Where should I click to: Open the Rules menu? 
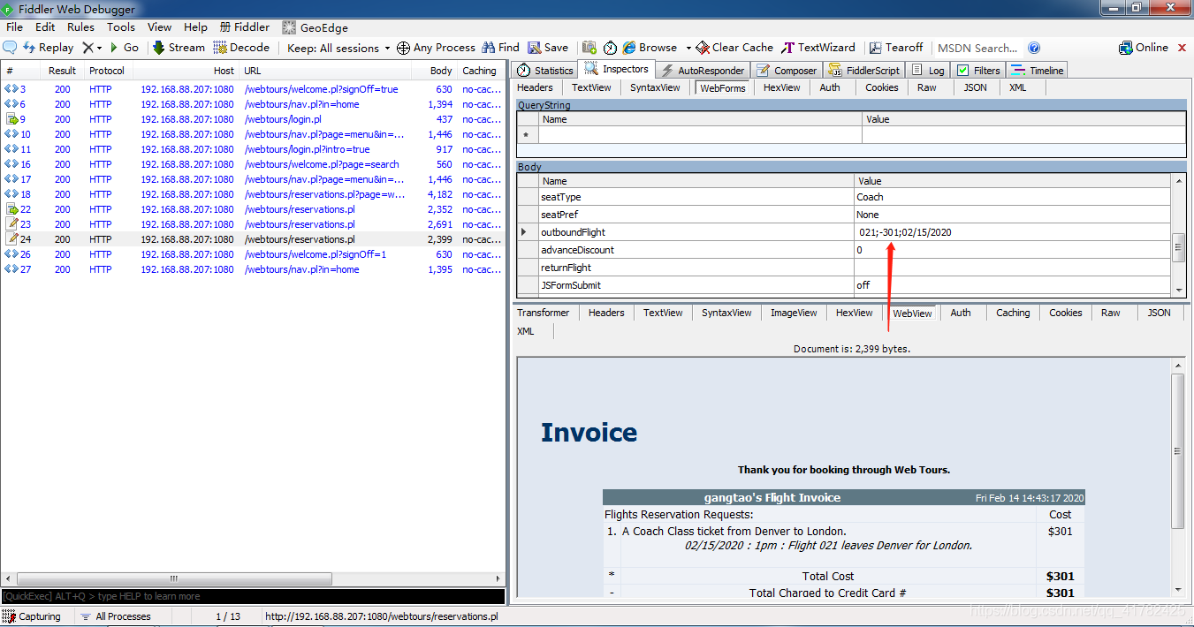(x=80, y=27)
